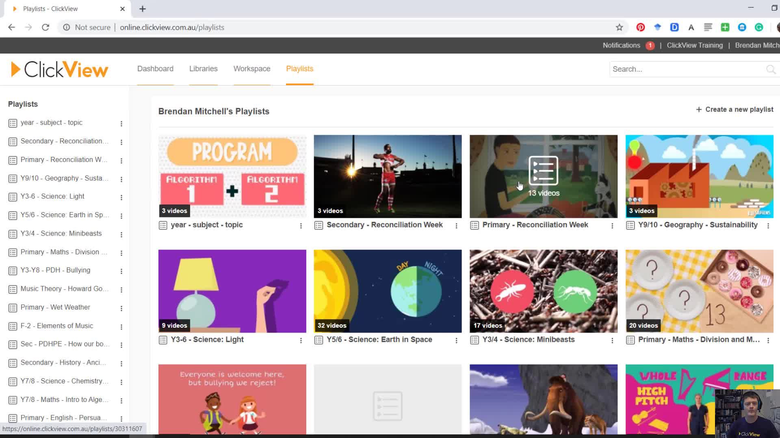The width and height of the screenshot is (780, 438).
Task: Click playlist icon beside Y3-6 Science: Light sidebar
Action: pyautogui.click(x=13, y=197)
